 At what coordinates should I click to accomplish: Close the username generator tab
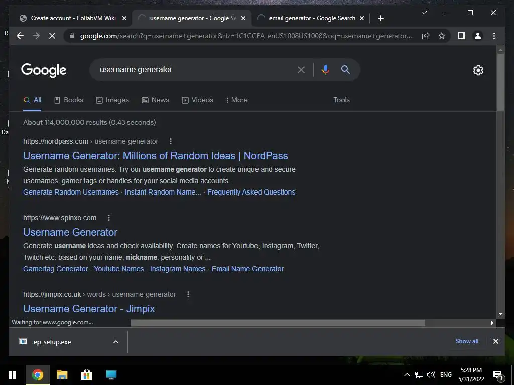point(243,18)
